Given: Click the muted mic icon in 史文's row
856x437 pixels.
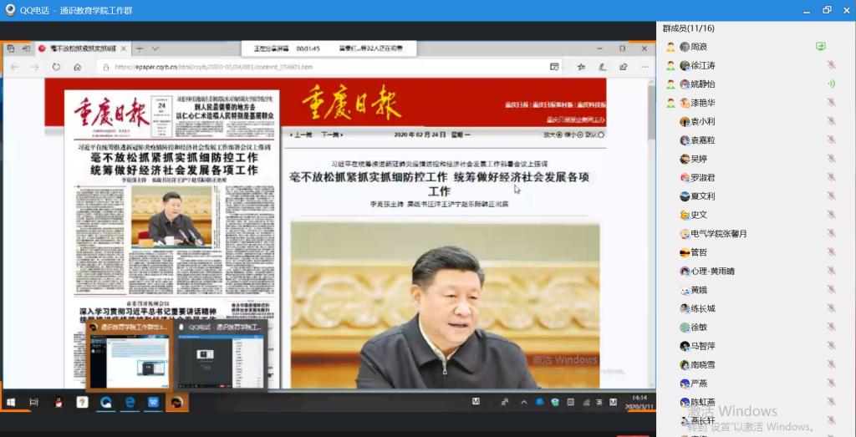Looking at the screenshot, I should 831,215.
